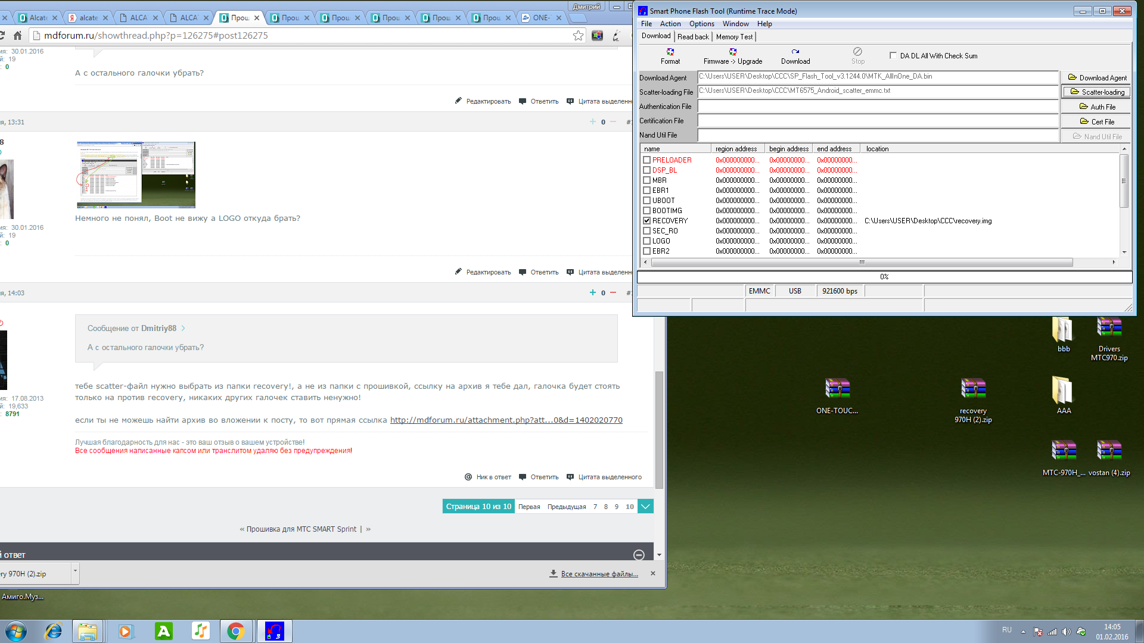Open the Download Agent file browser
1144x643 pixels.
1096,78
